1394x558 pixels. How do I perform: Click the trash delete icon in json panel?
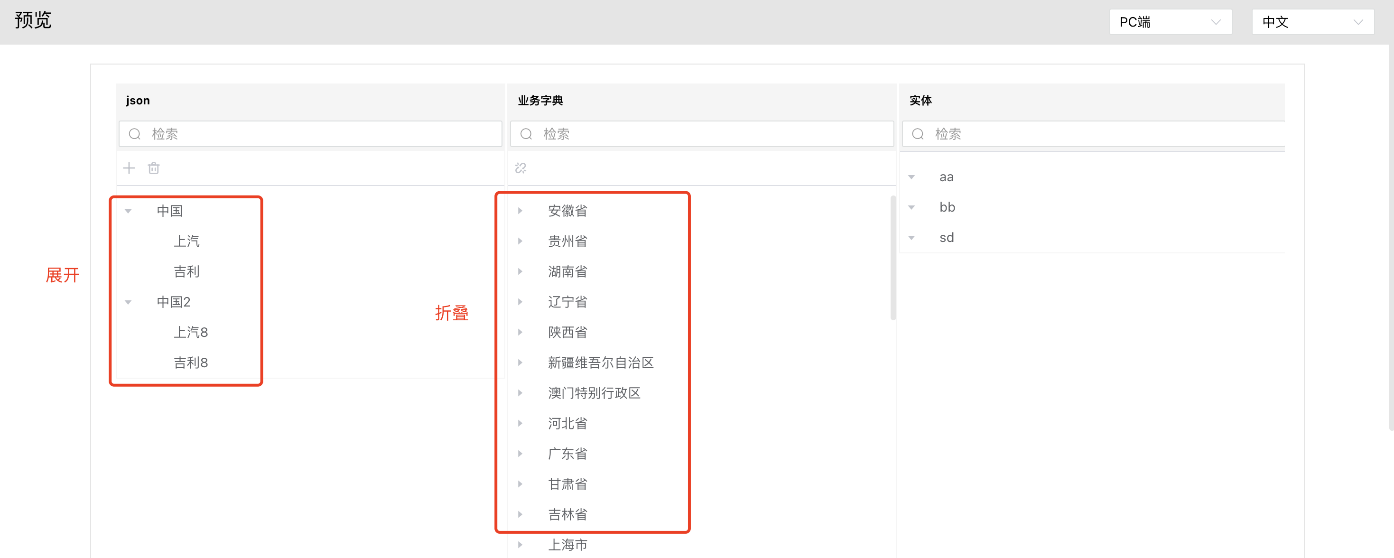click(x=154, y=168)
